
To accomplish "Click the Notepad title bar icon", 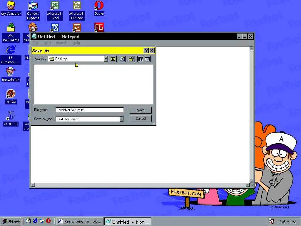I will pyautogui.click(x=34, y=36).
